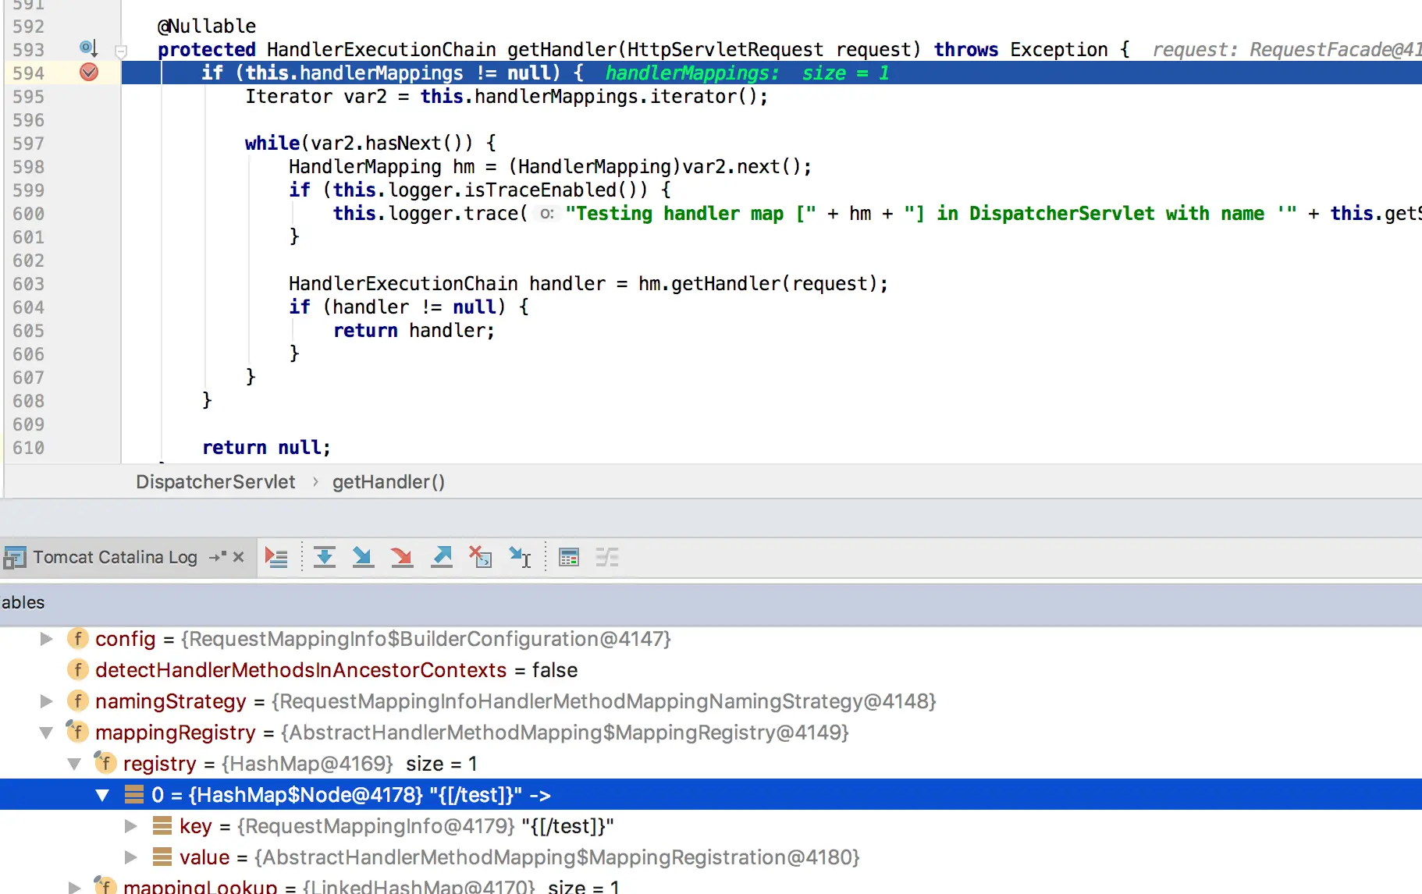The height and width of the screenshot is (894, 1422).
Task: Click line number 610 in the gutter
Action: 28,448
